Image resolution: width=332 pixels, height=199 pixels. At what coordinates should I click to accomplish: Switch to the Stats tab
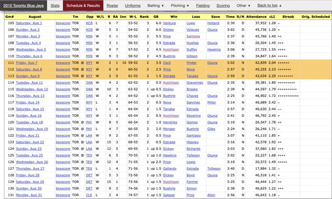[55, 6]
